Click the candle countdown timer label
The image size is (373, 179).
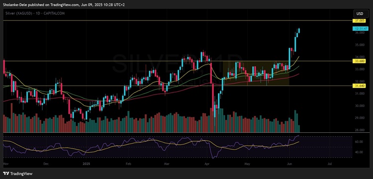coord(359,28)
